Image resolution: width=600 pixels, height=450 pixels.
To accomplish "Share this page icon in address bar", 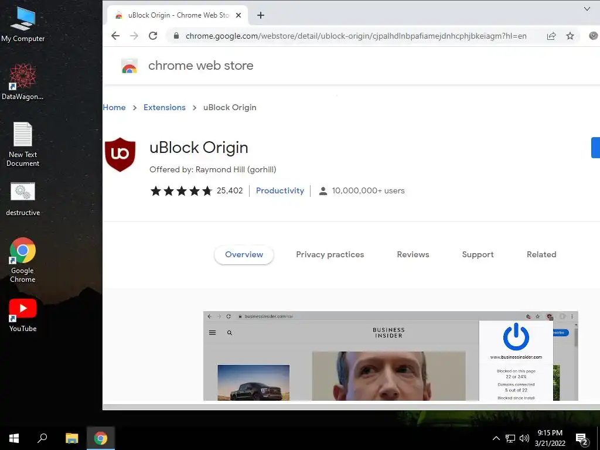I will [x=551, y=36].
